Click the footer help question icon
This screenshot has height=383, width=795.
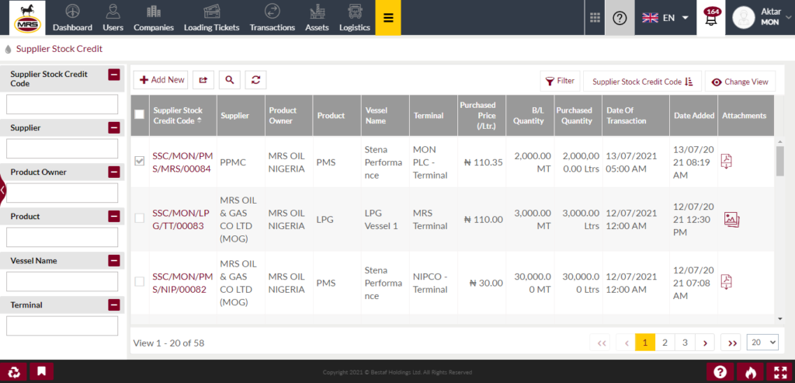click(x=720, y=372)
